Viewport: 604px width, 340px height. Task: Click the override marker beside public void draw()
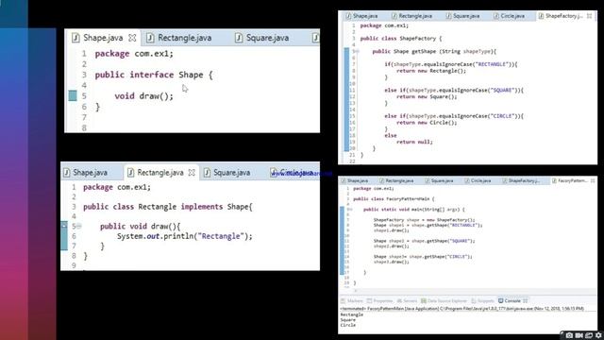(x=64, y=226)
